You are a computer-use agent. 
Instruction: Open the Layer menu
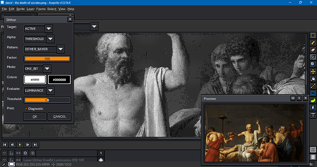click(x=30, y=9)
